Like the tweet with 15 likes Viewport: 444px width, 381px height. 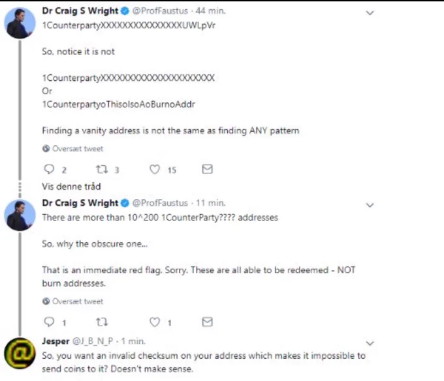[155, 169]
